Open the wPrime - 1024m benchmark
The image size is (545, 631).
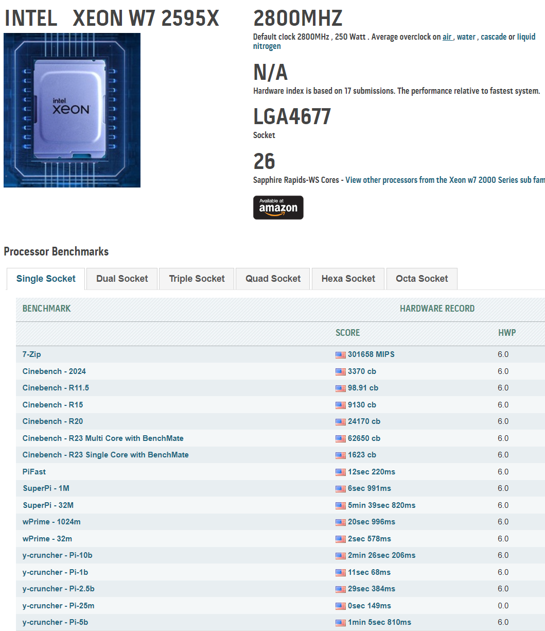click(51, 522)
